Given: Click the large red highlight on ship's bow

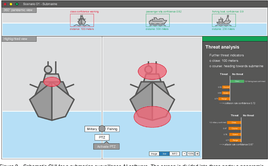Looking at the screenshot, I should (152, 117).
